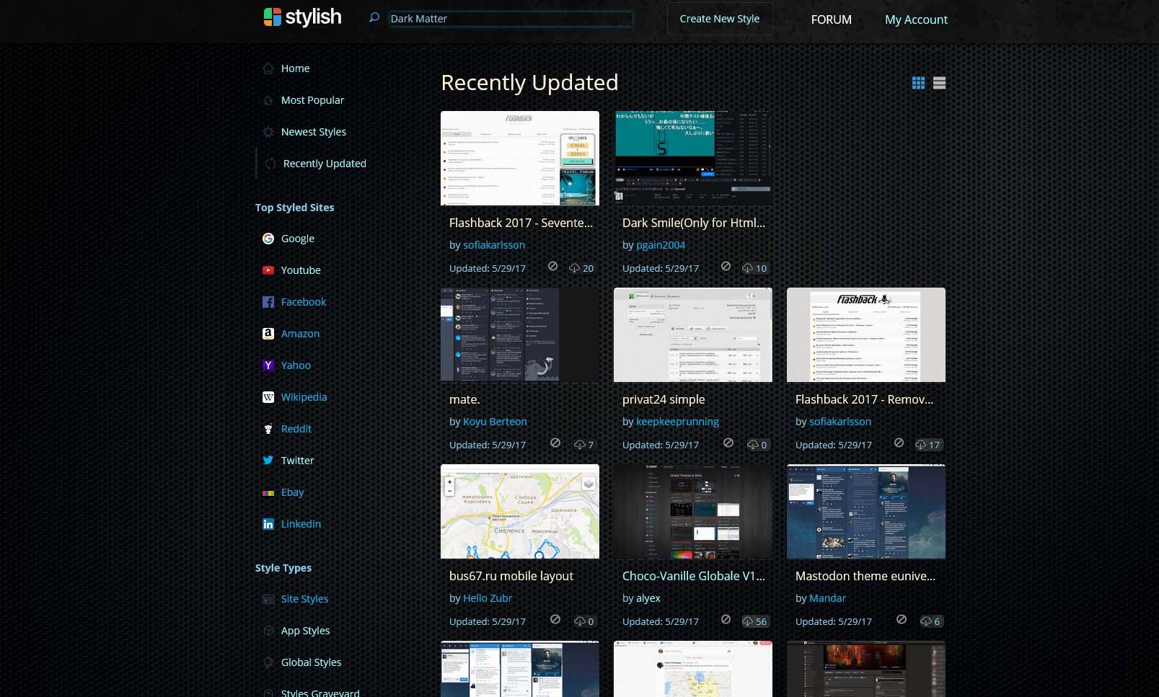Click privat24 simple title text

click(664, 399)
